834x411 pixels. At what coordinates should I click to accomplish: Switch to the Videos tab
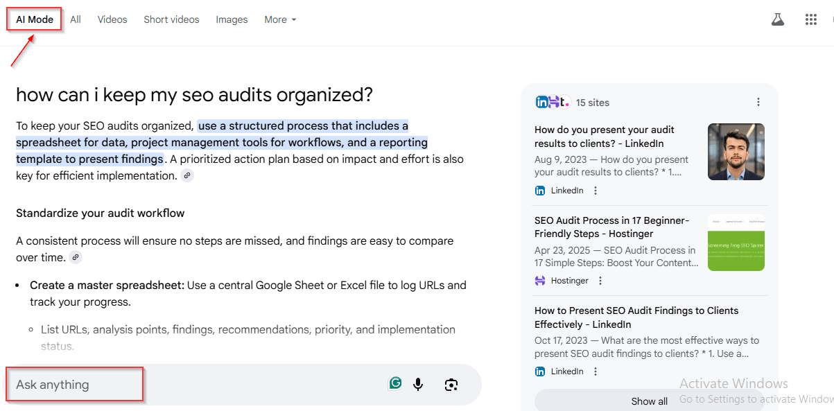pos(112,19)
